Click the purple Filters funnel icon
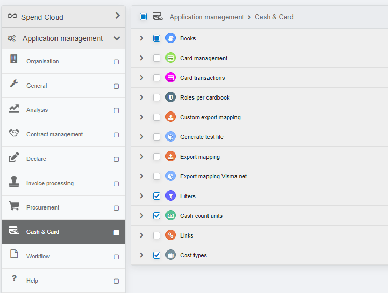388x293 pixels. click(x=171, y=196)
